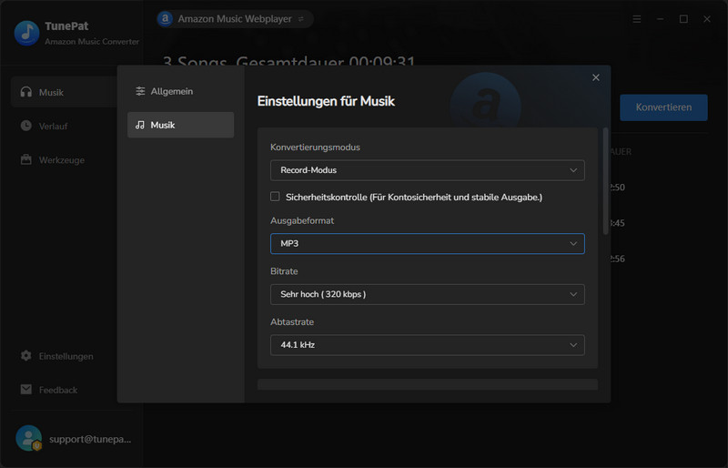
Task: Select the Musik tab in settings dialog
Action: (x=180, y=125)
